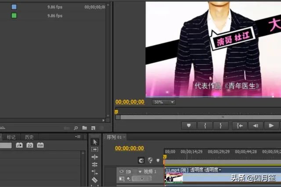Click the YUV effects filter icon
Screen dimensions: 281x187
(40, 145)
